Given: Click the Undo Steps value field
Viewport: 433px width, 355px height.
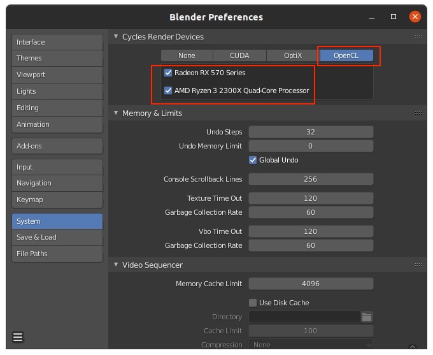Looking at the screenshot, I should tap(311, 132).
